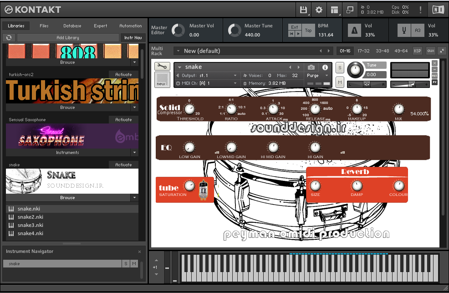This screenshot has width=449, height=293.
Task: Select snake3.nki in the library list
Action: click(x=72, y=225)
